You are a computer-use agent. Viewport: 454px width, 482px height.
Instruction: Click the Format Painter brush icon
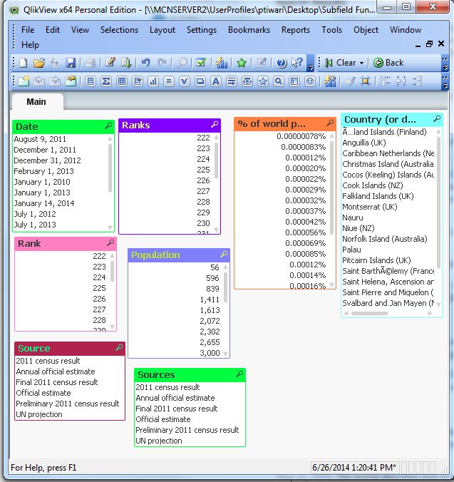pyautogui.click(x=350, y=81)
